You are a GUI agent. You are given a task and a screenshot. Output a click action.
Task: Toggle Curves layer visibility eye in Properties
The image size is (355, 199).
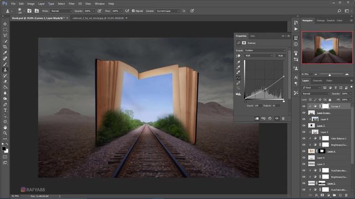277,118
